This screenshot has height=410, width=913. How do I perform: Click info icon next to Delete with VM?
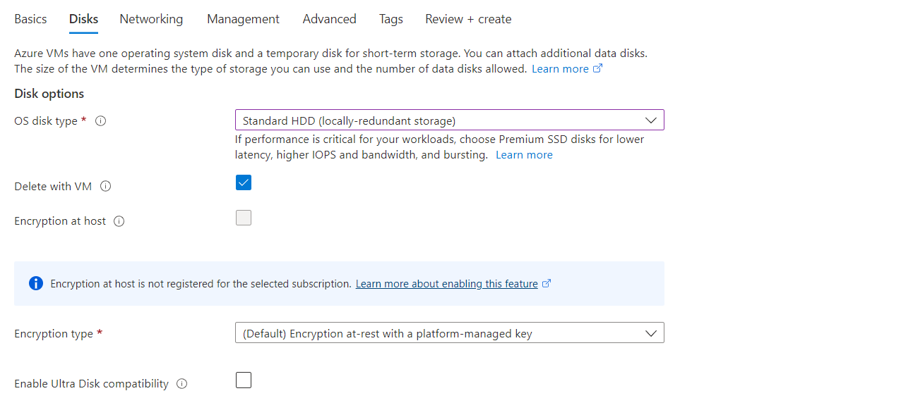click(106, 187)
